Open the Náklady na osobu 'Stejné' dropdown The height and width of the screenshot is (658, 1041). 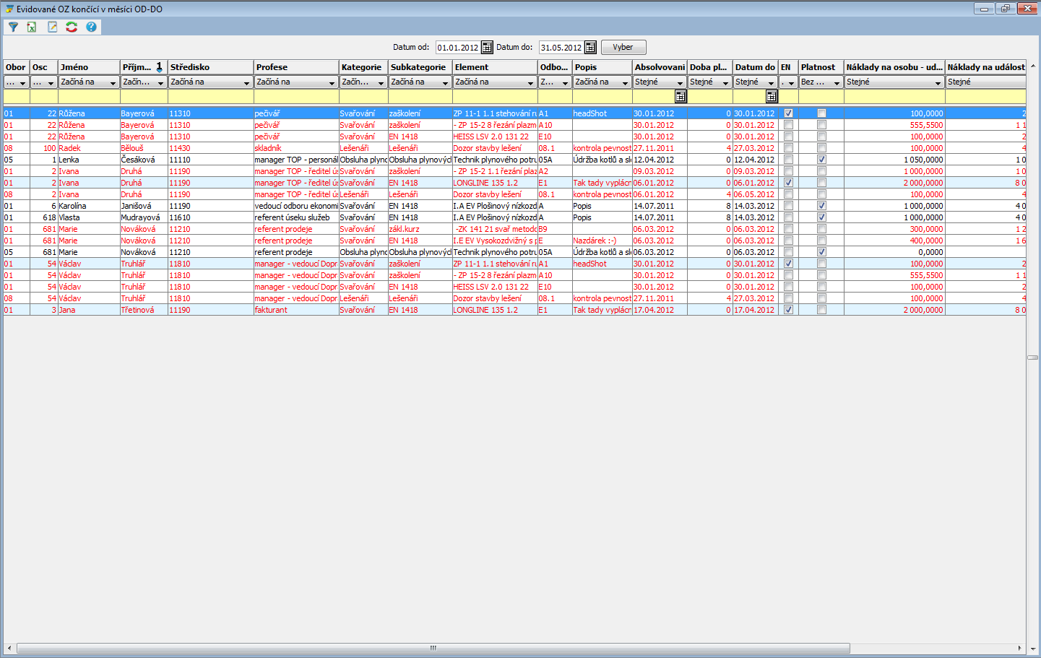(894, 82)
